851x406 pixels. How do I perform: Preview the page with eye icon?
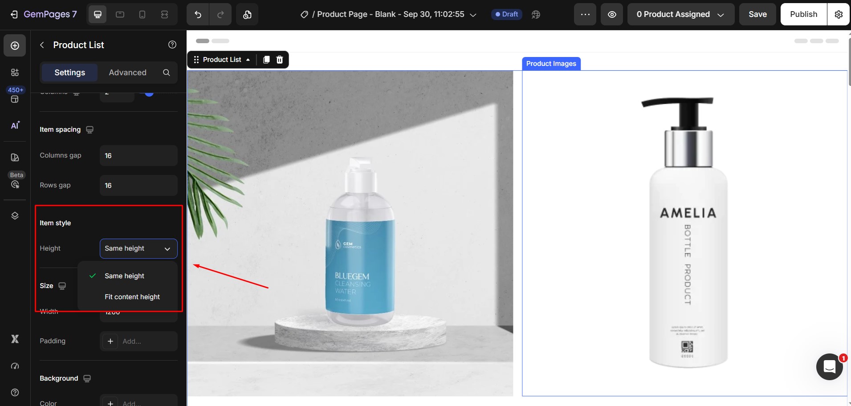coord(612,15)
